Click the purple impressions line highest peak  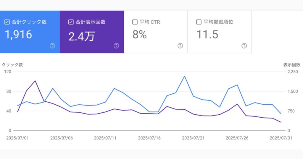coord(35,81)
